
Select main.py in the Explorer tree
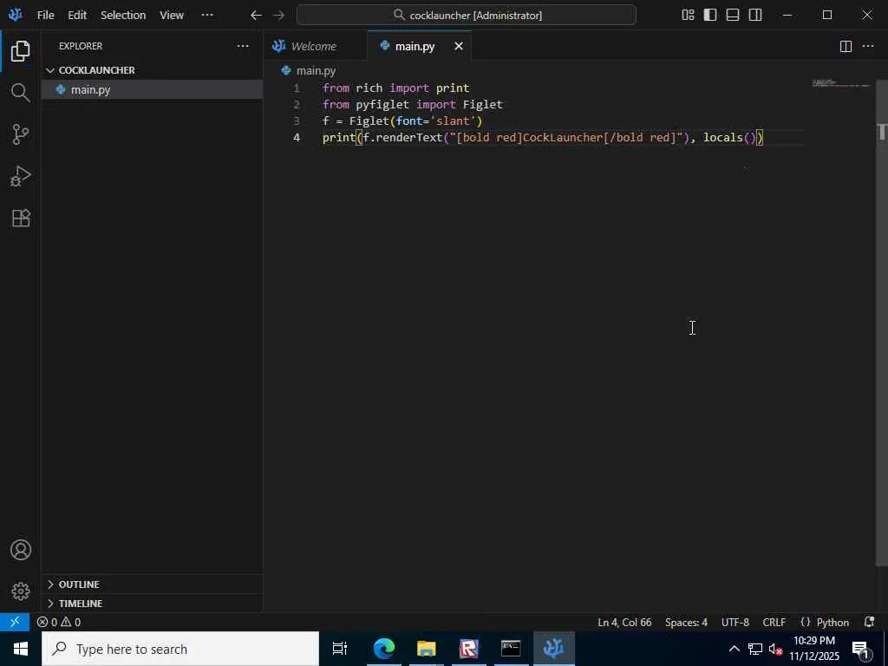(x=153, y=89)
